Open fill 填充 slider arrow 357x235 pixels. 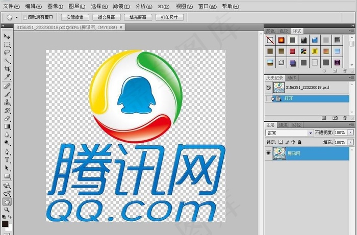[351, 142]
